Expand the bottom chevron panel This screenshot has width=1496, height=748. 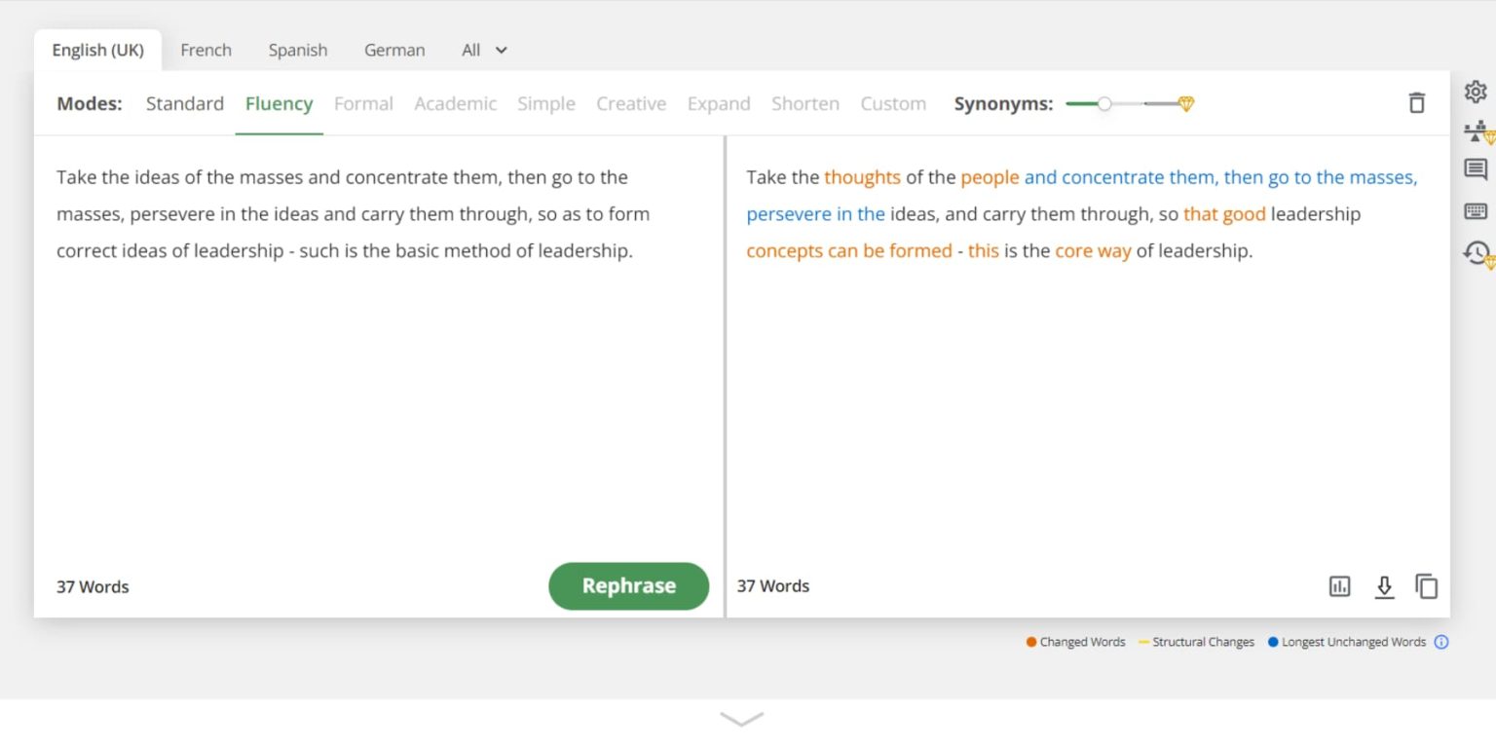pos(741,719)
